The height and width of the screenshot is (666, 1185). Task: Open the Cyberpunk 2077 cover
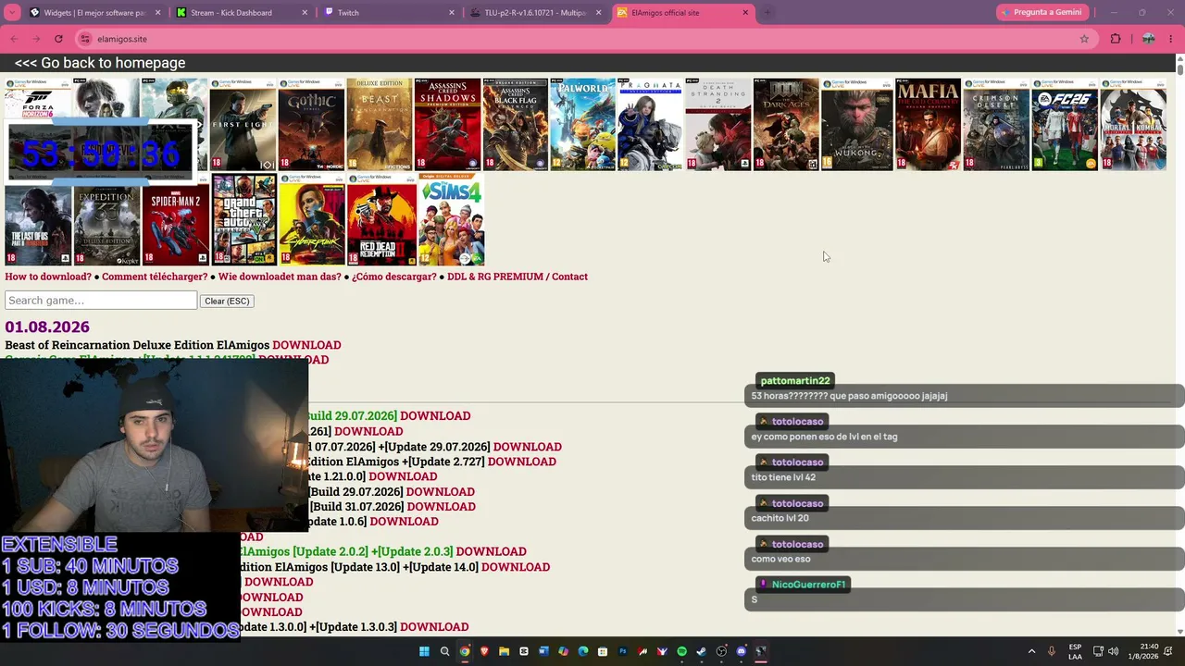(x=312, y=219)
